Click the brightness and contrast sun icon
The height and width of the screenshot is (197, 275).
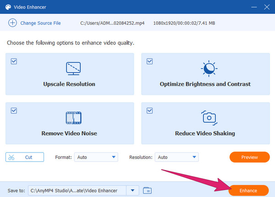pos(209,69)
